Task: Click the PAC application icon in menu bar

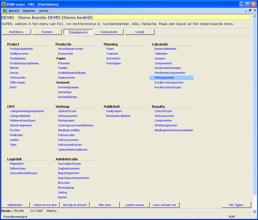Action: point(5,11)
